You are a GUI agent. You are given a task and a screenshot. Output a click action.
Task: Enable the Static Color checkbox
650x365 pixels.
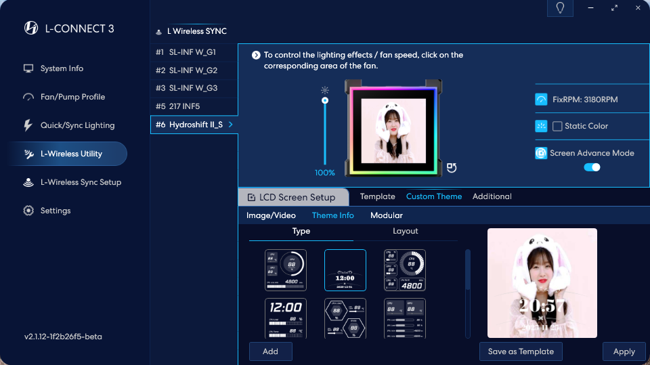click(557, 126)
